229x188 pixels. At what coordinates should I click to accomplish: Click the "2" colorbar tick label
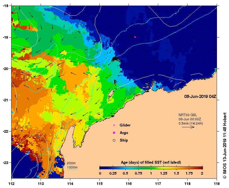202,173
